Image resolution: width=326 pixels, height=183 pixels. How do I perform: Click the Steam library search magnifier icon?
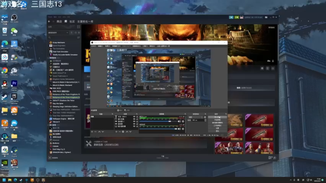pos(49,37)
